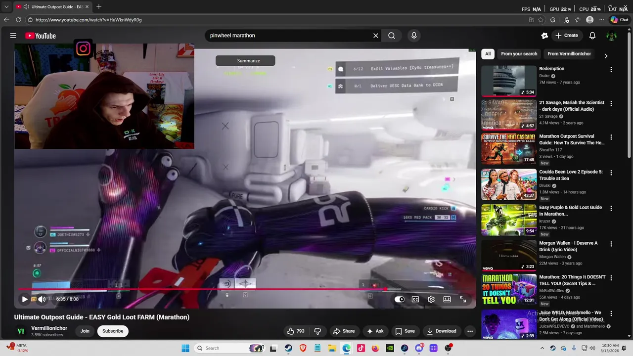Open options for Marathon 20 Things video
Screen dimensions: 633x356
pyautogui.click(x=611, y=278)
